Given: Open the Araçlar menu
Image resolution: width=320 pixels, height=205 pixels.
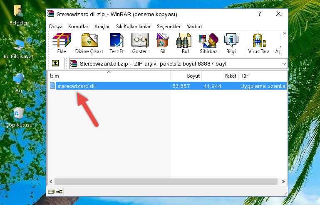Looking at the screenshot, I should [102, 27].
